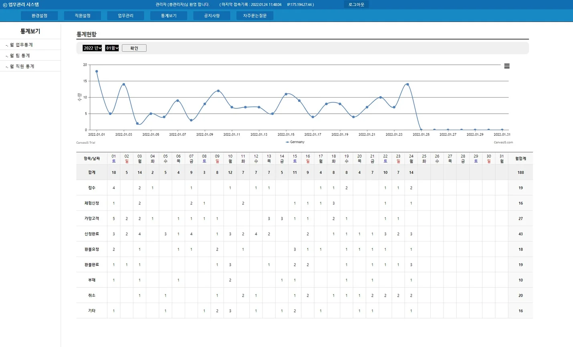Click the 01 토 date column header
573x347 pixels.
(x=114, y=158)
